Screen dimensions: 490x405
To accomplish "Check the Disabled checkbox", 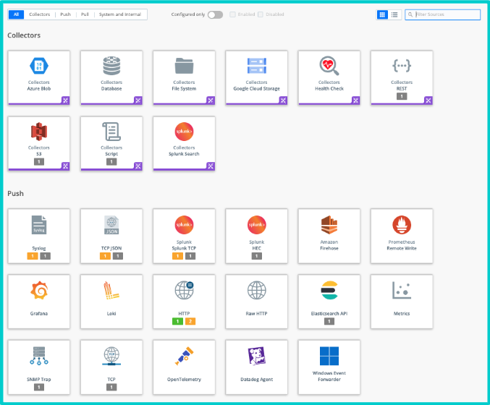I will (261, 14).
